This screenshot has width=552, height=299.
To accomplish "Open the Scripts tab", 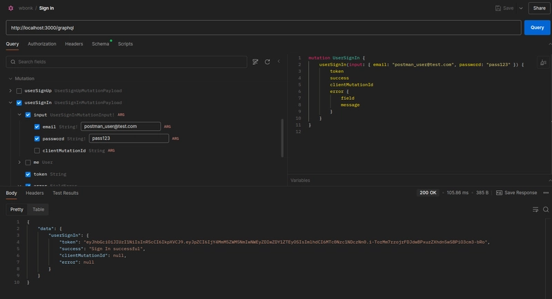I will pyautogui.click(x=126, y=44).
